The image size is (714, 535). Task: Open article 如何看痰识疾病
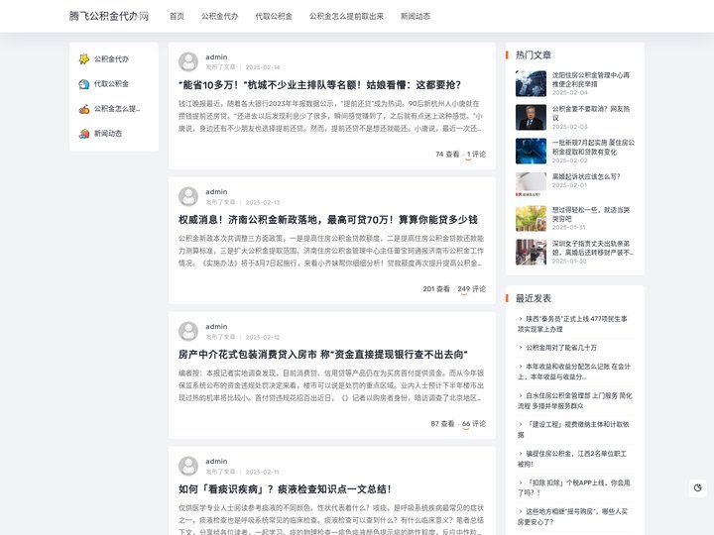[285, 489]
